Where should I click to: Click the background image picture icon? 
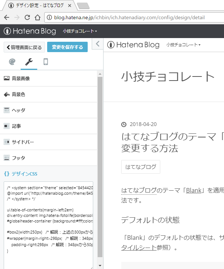pos(7,78)
